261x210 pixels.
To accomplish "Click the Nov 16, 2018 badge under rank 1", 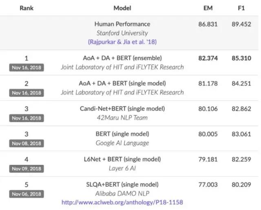I will (x=27, y=67).
